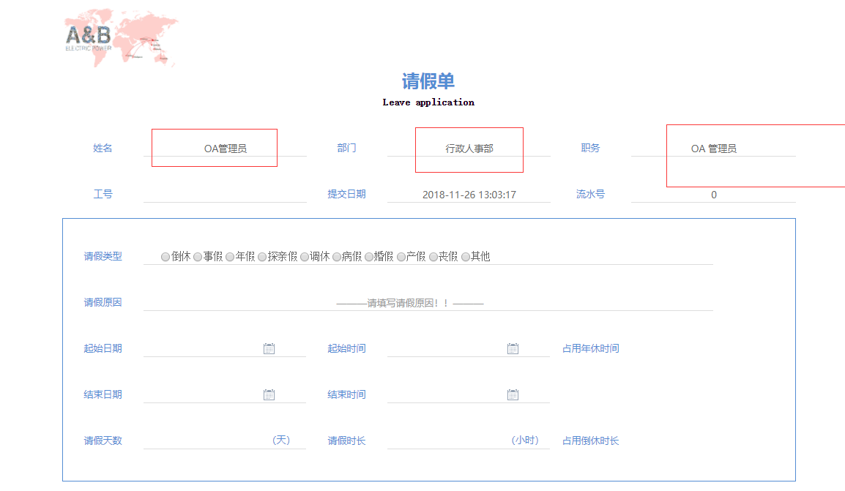845x491 pixels.
Task: Select the 倒休 leave type radio button
Action: pyautogui.click(x=165, y=257)
